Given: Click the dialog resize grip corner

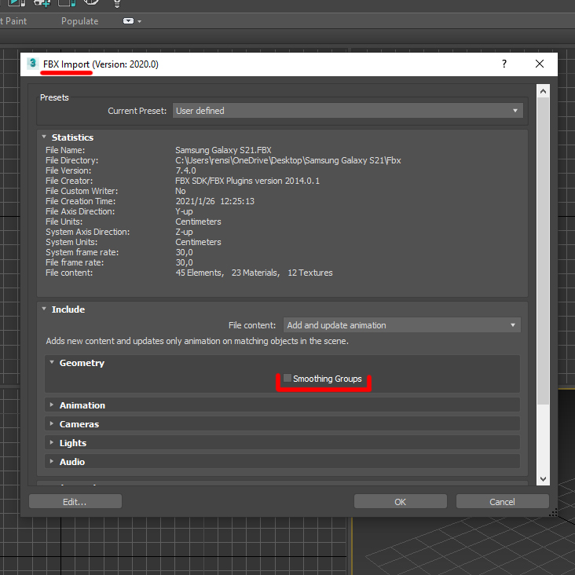Looking at the screenshot, I should [553, 512].
